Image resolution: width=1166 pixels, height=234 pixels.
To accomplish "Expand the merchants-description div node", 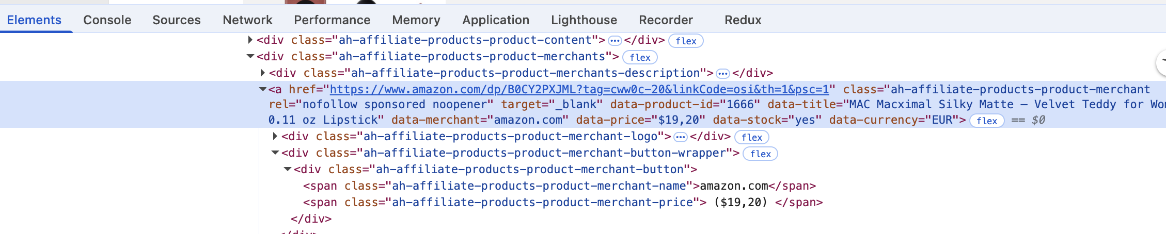I will (263, 73).
